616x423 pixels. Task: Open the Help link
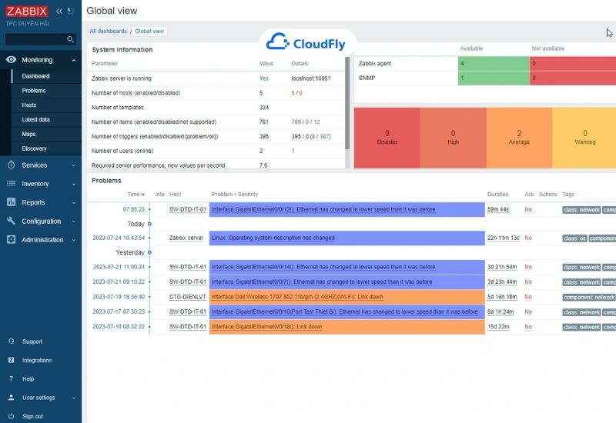click(28, 379)
